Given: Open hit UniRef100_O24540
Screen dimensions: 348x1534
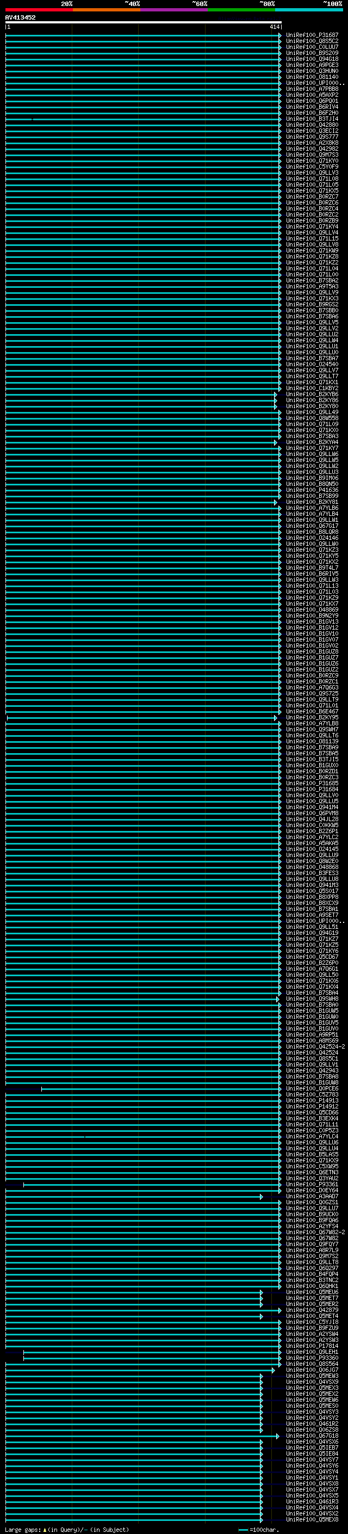Looking at the screenshot, I should tap(312, 365).
